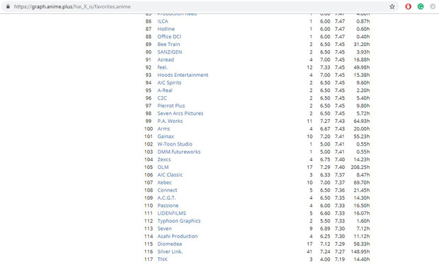Screen dimensions: 439x269
Task: Open the Pierrot Plus link
Action: click(x=171, y=106)
